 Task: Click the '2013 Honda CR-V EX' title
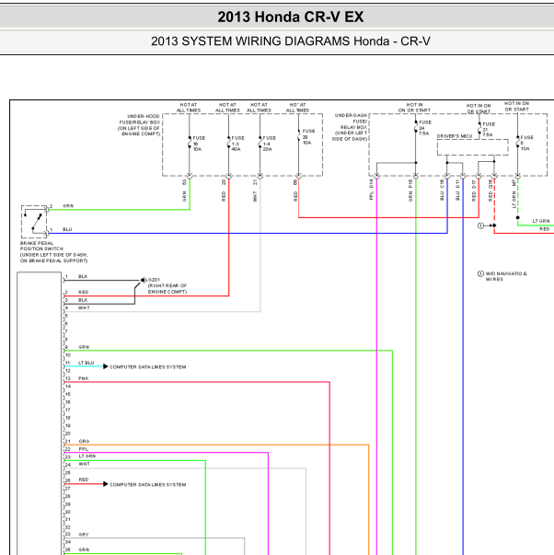pos(290,17)
